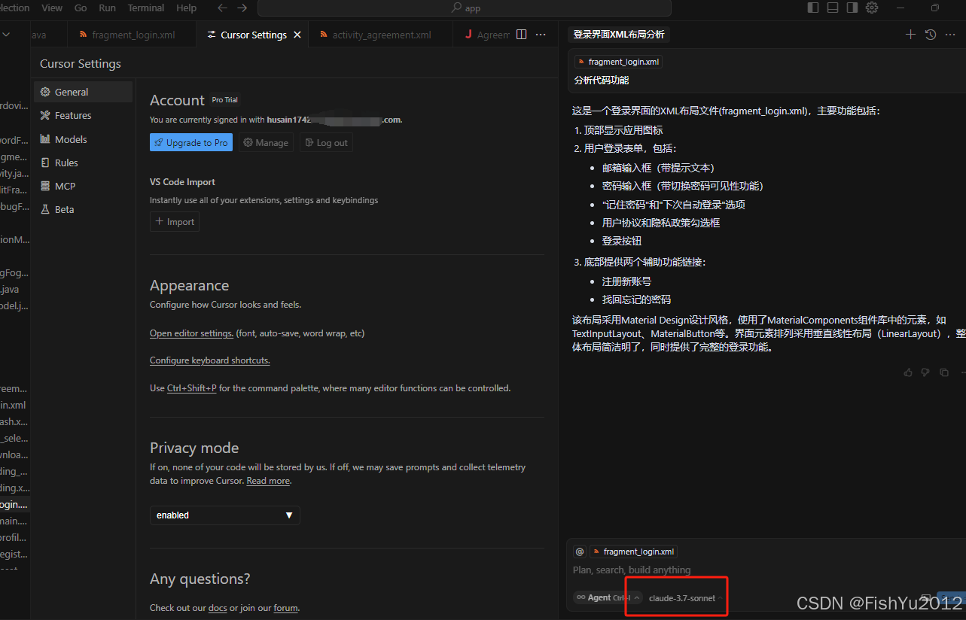The width and height of the screenshot is (966, 620).
Task: Open editor settings link
Action: tap(191, 333)
